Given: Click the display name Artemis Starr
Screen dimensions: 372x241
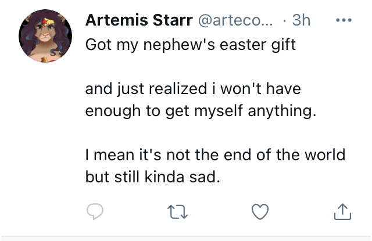Looking at the screenshot, I should click(139, 20).
